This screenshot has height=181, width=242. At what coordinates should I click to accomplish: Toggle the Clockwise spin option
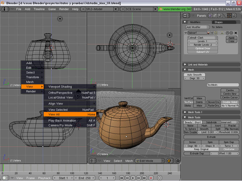click(229, 149)
